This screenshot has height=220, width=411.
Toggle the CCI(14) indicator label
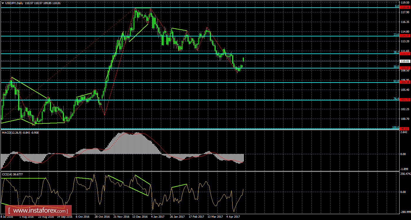(x=7, y=174)
